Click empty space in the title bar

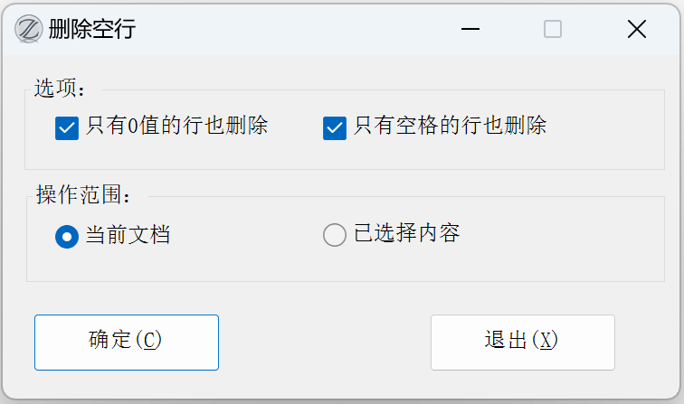[299, 30]
